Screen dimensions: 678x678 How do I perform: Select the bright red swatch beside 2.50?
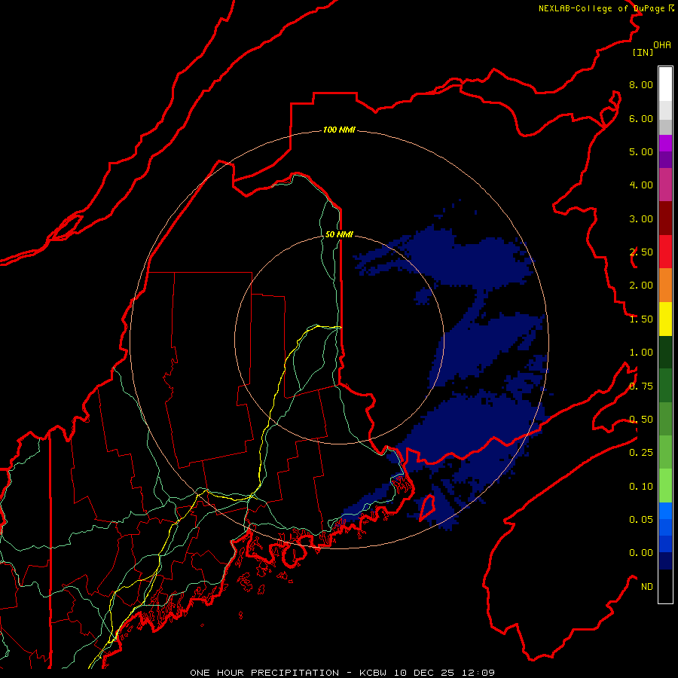(x=665, y=252)
